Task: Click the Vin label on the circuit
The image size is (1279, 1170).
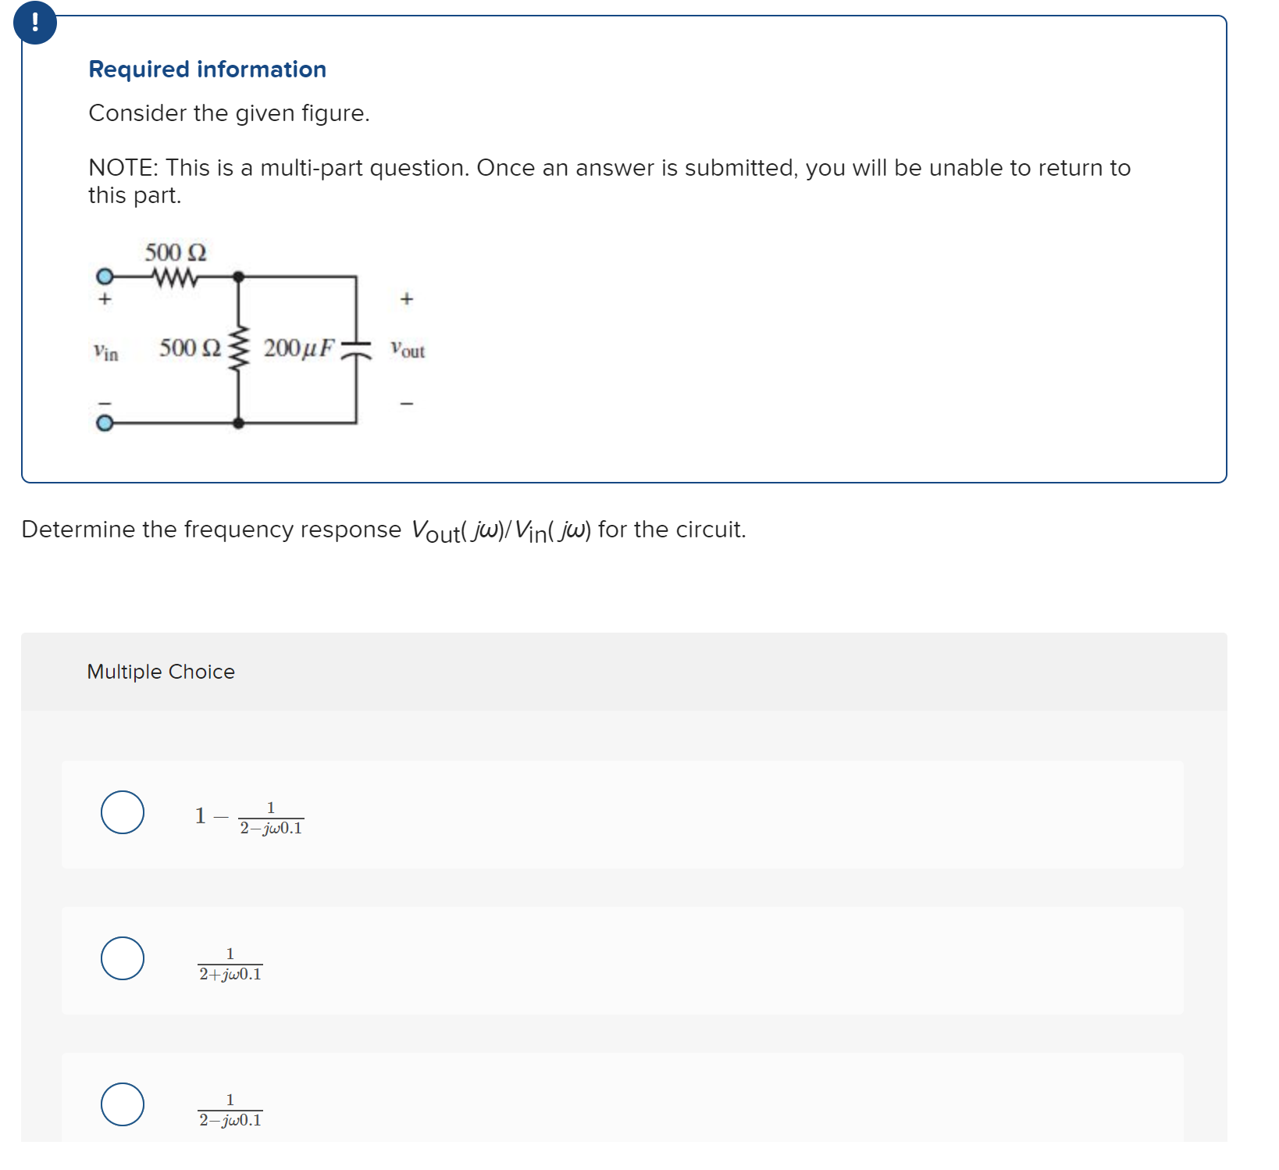Action: 106,352
